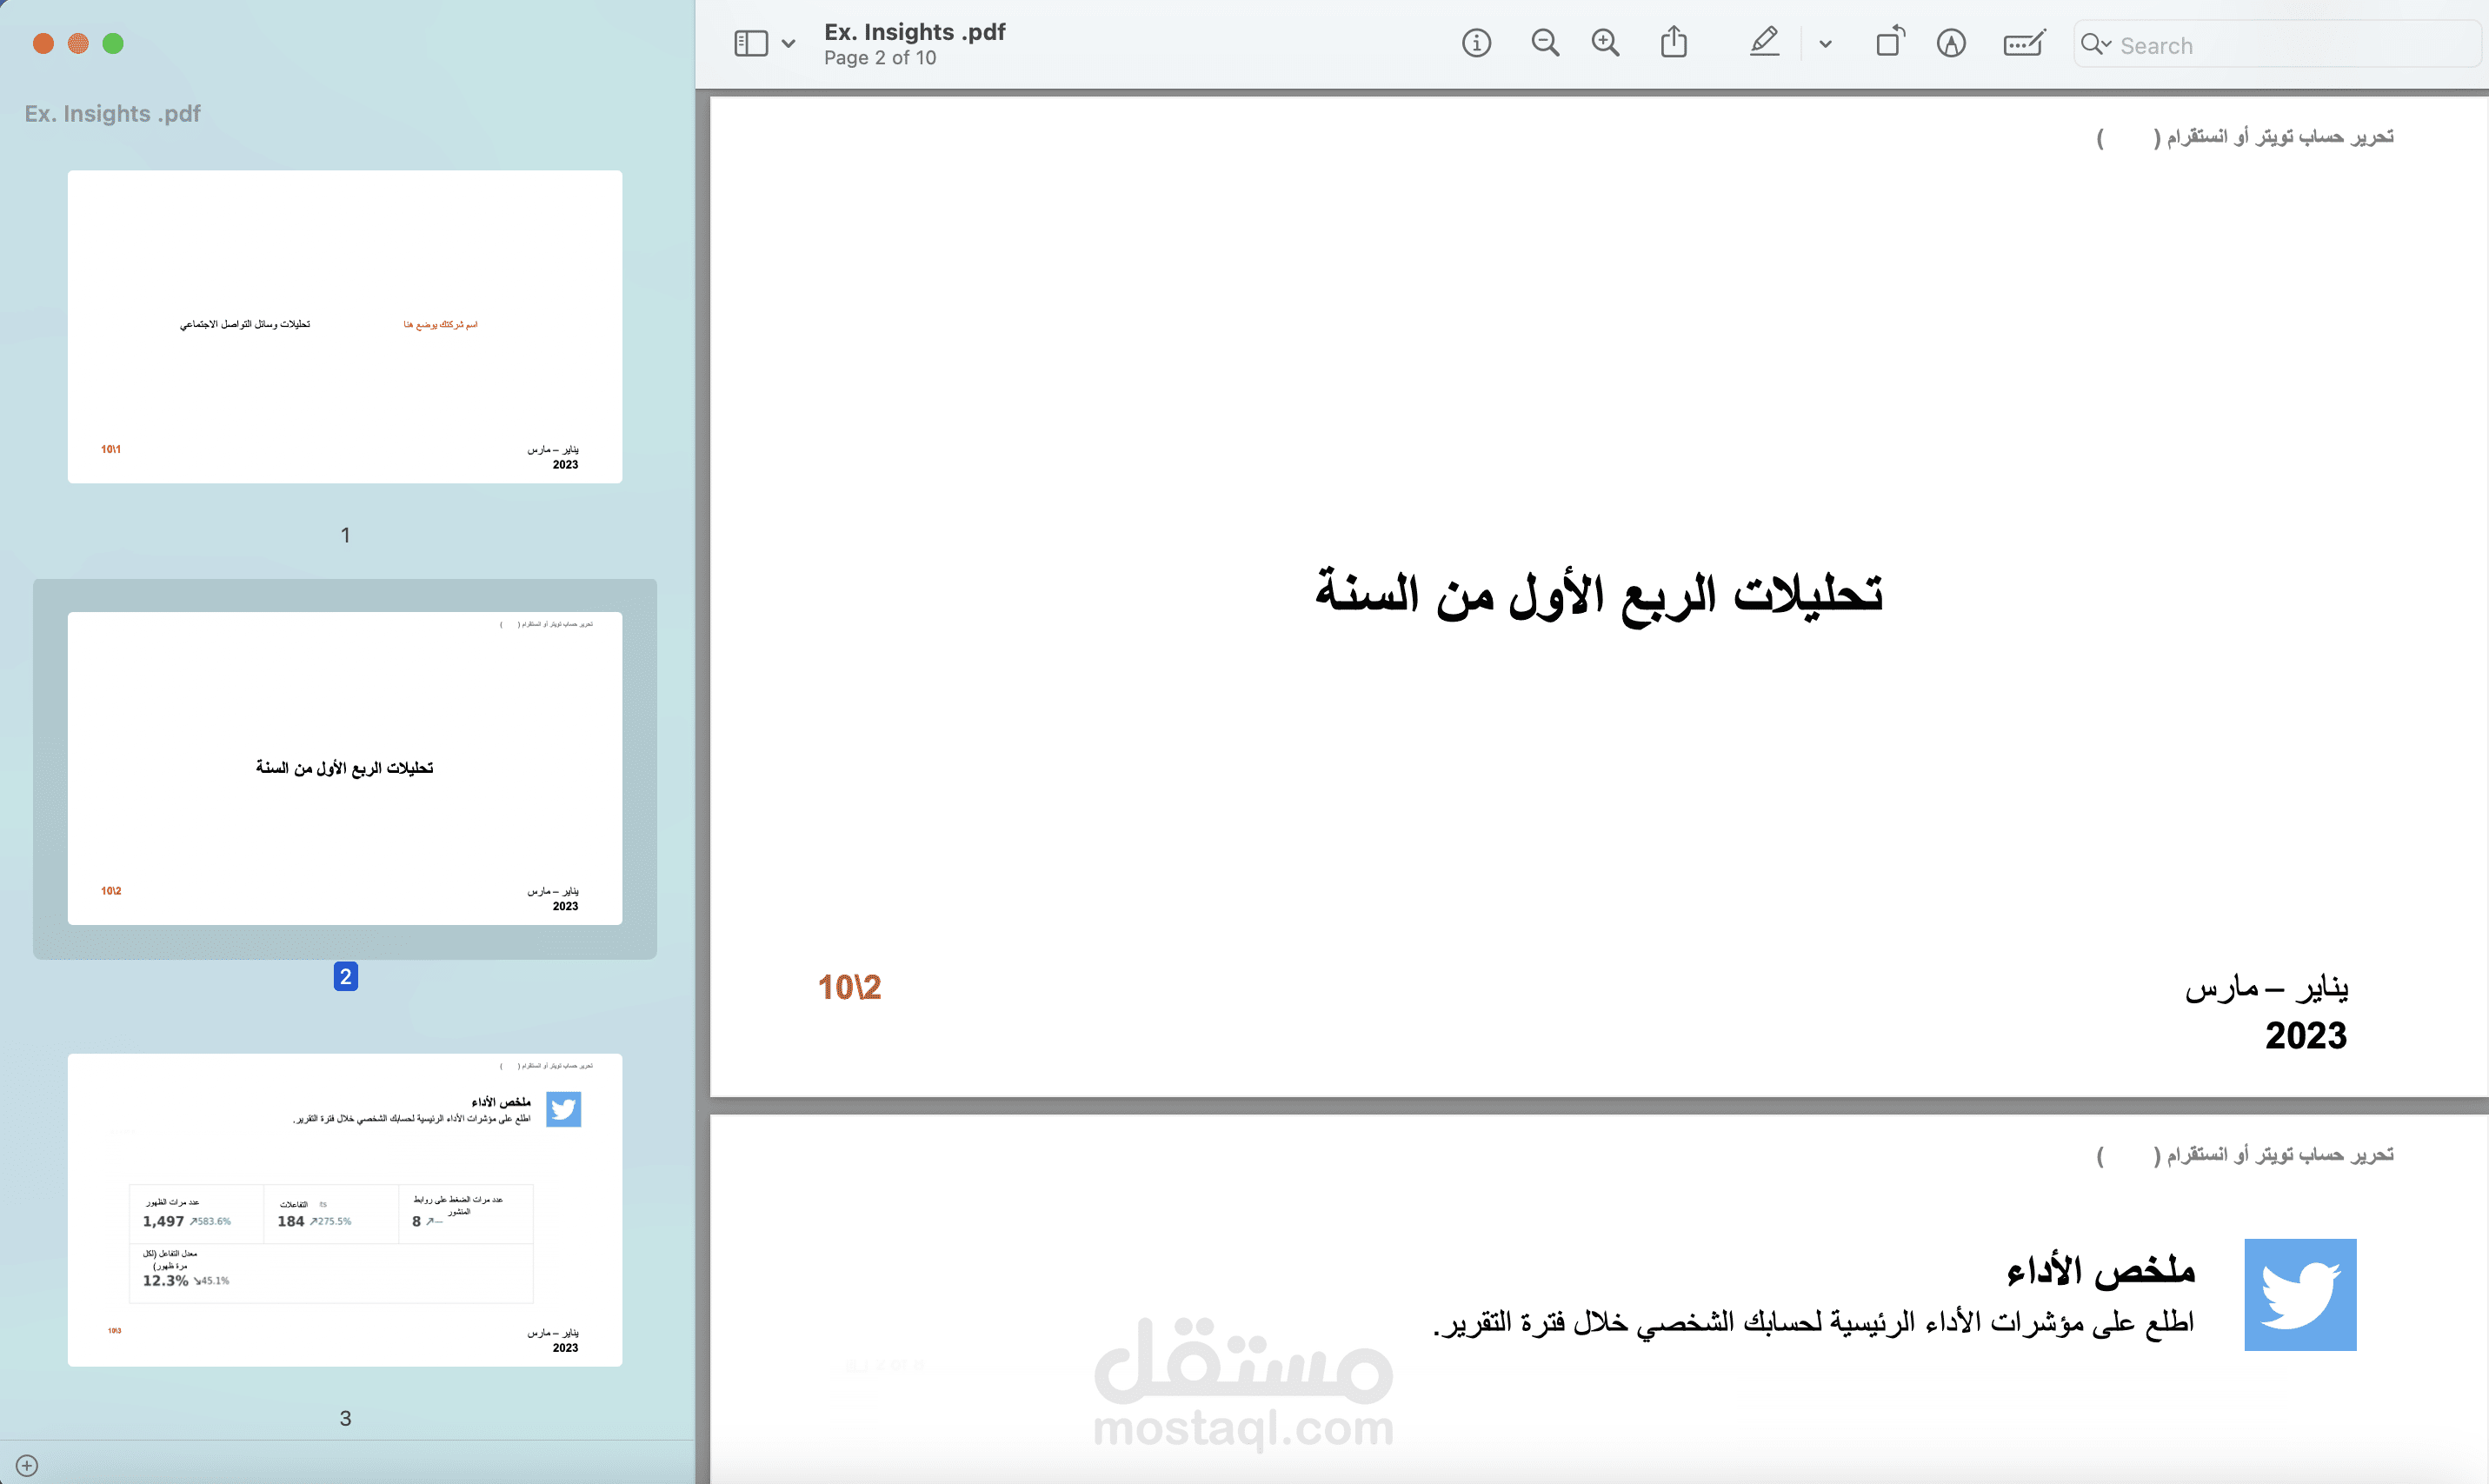Click the add page plus button
Image resolution: width=2489 pixels, height=1484 pixels.
27,1465
